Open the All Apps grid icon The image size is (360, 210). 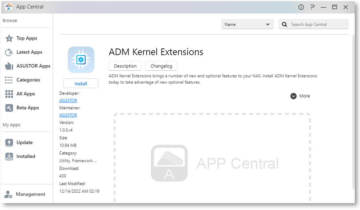point(9,94)
